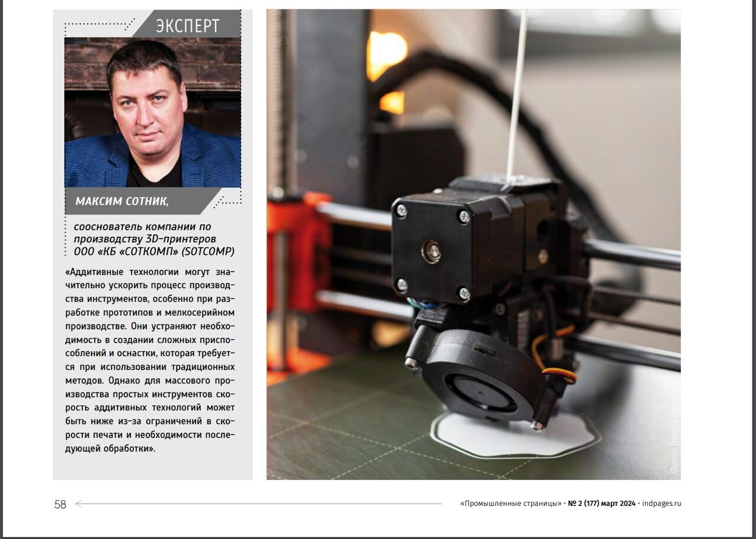Viewport: 756px width, 539px height.
Task: Select issue text № 2 (177) март 2024
Action: tap(601, 504)
